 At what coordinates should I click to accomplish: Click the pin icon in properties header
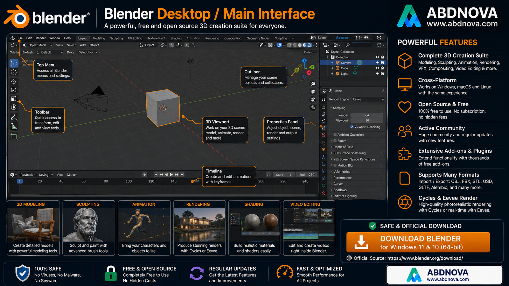pyautogui.click(x=383, y=91)
